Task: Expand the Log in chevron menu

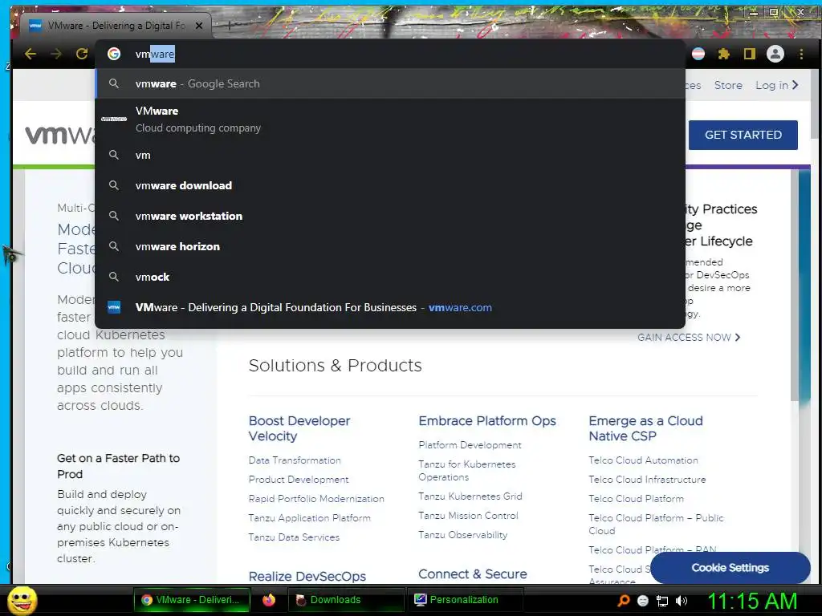Action: (796, 85)
